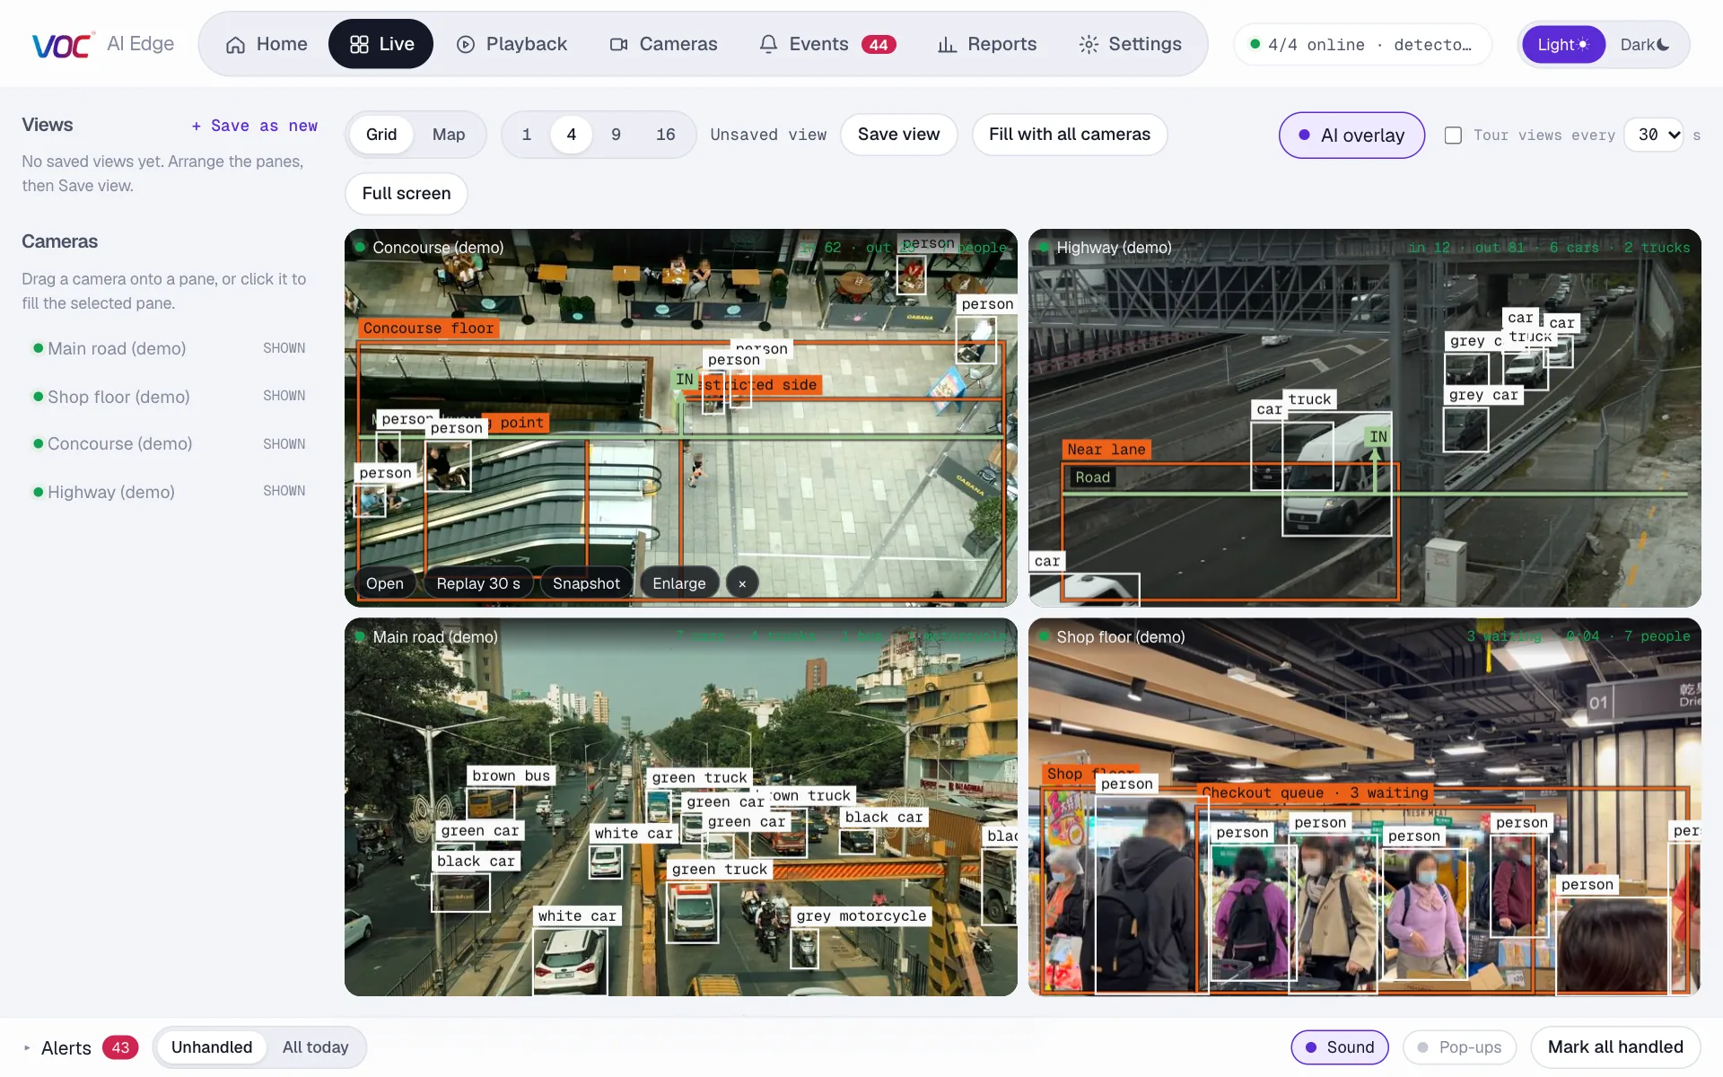Click the VOC logo

(x=62, y=45)
